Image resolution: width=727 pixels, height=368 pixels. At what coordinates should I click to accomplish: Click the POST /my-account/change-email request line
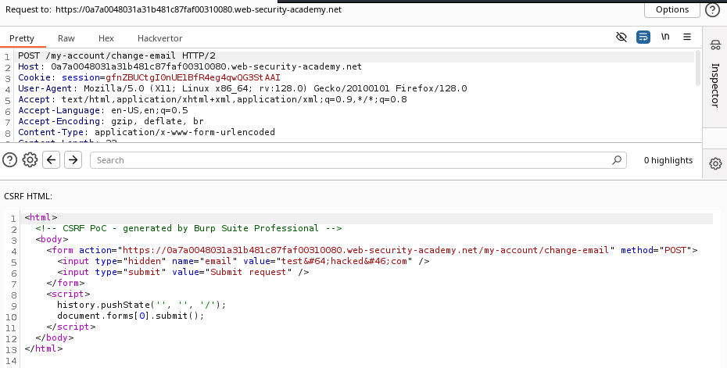(116, 55)
